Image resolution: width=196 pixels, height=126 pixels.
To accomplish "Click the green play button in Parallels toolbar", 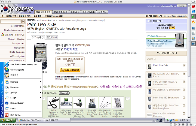I will click(x=193, y=17).
